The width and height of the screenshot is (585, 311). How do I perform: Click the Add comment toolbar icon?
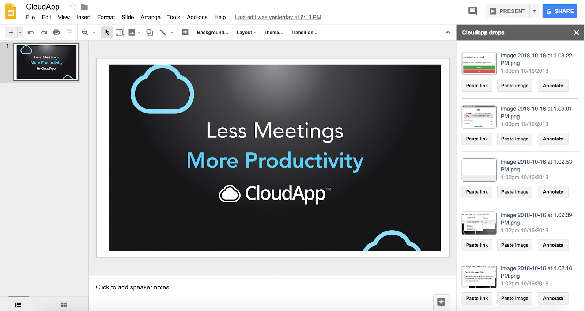click(185, 33)
